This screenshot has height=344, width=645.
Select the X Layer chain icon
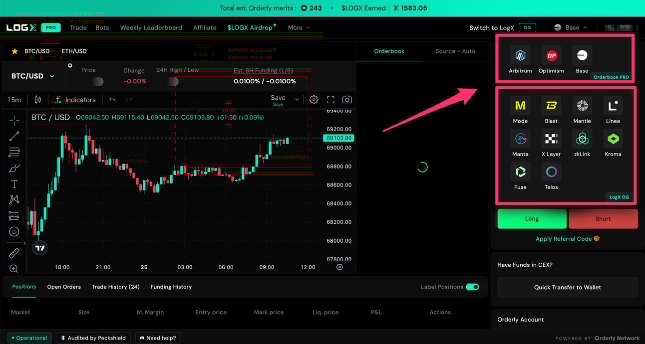[x=551, y=139]
